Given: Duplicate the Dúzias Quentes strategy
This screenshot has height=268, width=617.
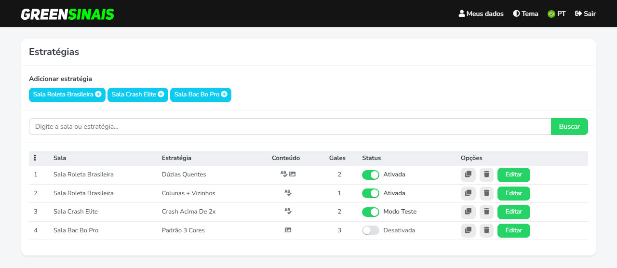Looking at the screenshot, I should 468,174.
